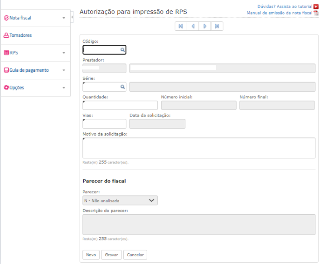Screen dimensions: 324x264
Task: Go to the first record navigation icon
Action: (181, 26)
